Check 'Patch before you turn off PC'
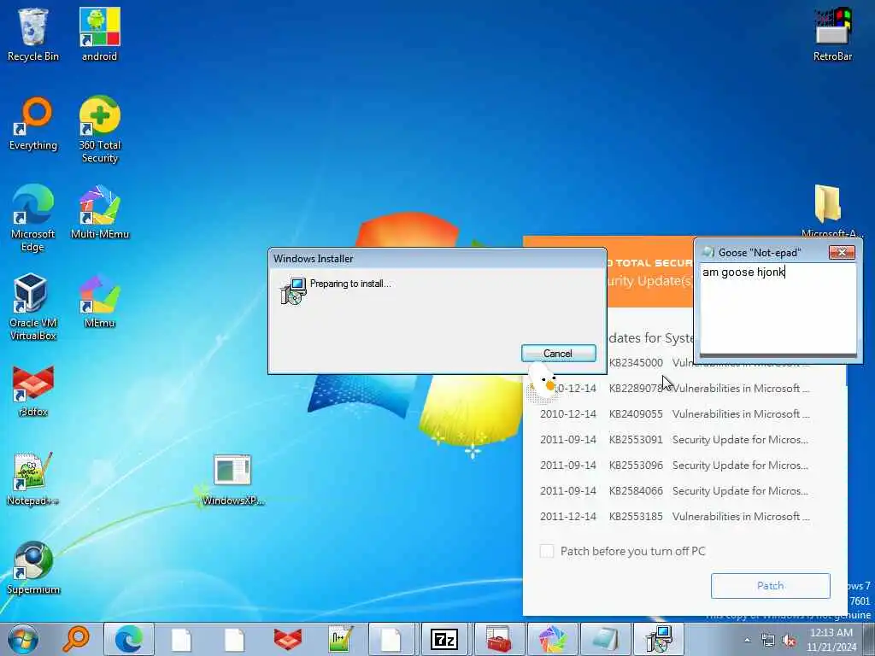 547,551
